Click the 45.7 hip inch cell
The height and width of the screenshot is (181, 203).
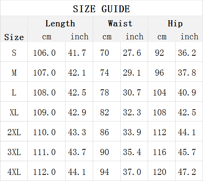click(x=187, y=152)
